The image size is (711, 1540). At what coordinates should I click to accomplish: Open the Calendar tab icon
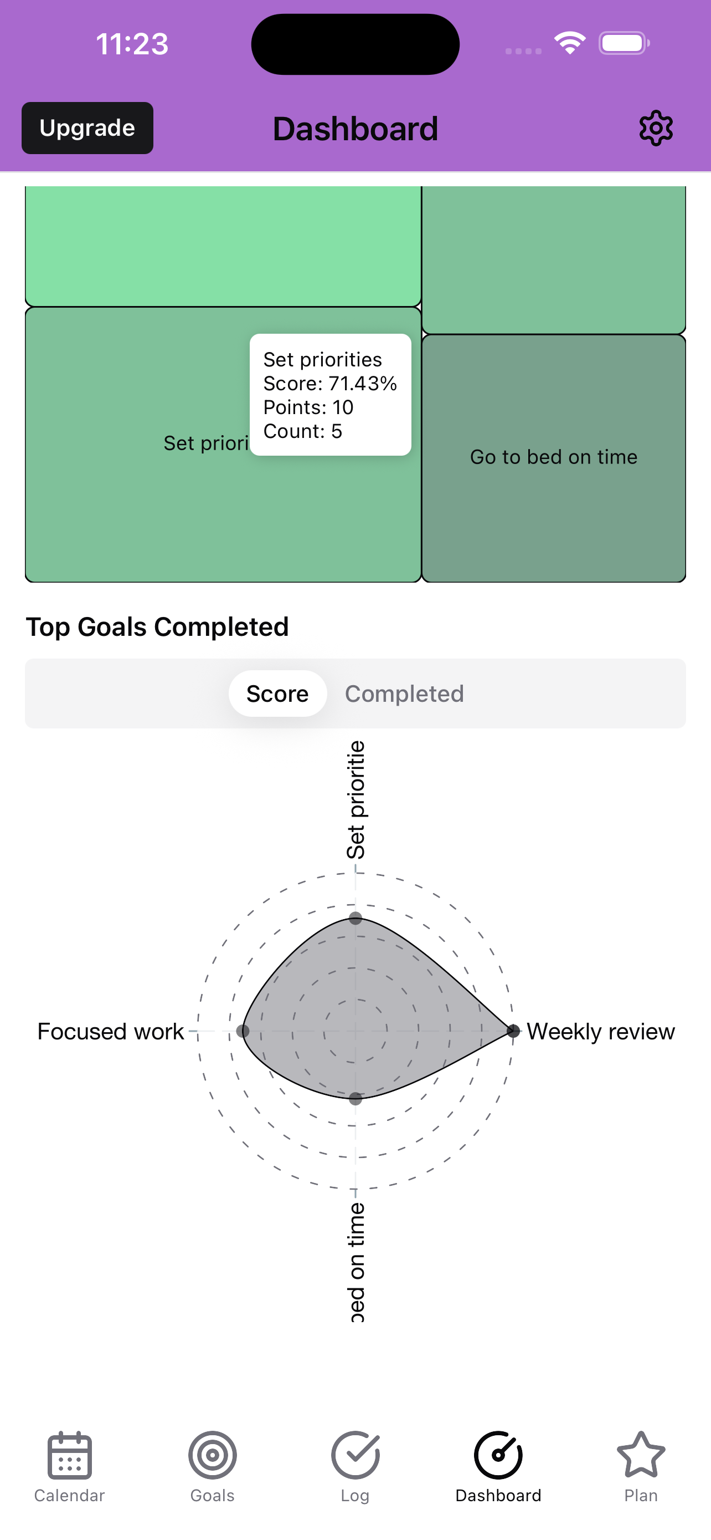pyautogui.click(x=69, y=1455)
